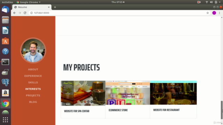Viewport: 223px width, 125px height.
Task: Open the Files manager dock icon
Action: (6, 20)
